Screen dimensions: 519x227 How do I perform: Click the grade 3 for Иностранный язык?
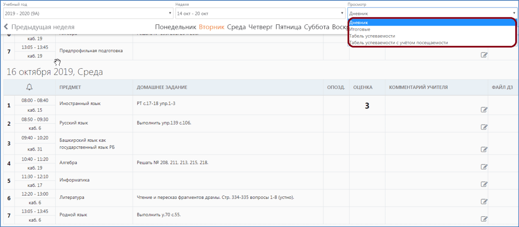pos(367,106)
